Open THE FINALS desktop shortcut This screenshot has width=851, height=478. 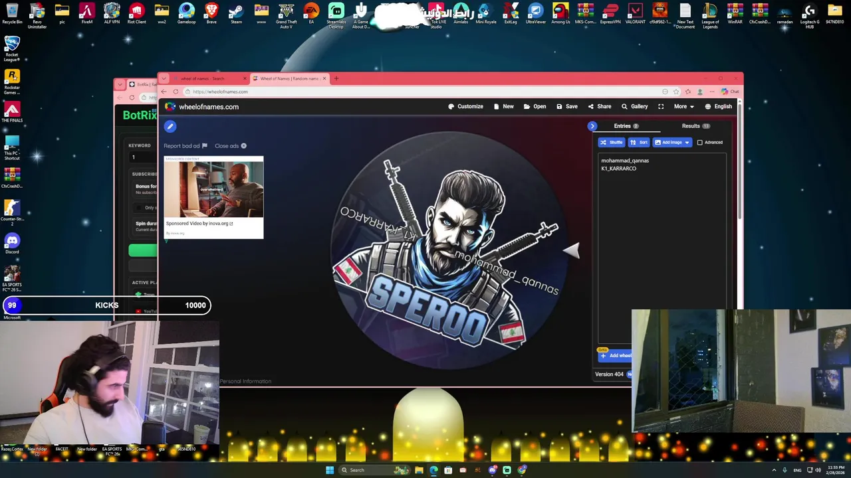pyautogui.click(x=12, y=112)
